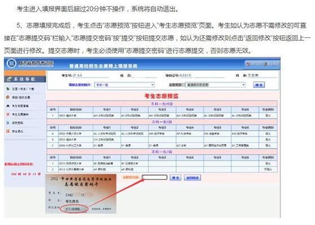Open the 修改密码 sidebar icon
This screenshot has width=315, height=225.
pyautogui.click(x=8, y=123)
